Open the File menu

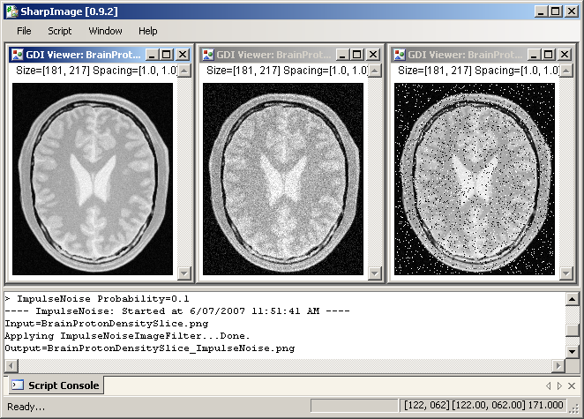point(24,31)
